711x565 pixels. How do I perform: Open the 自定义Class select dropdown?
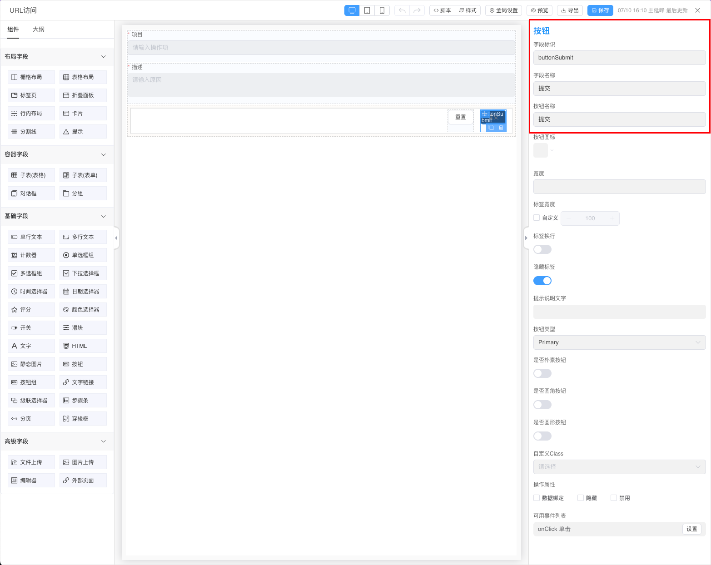pos(619,467)
